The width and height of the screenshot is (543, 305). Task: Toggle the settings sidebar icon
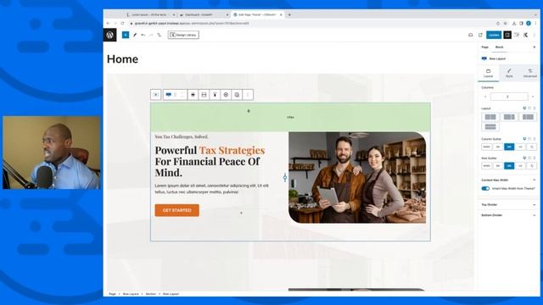click(507, 35)
